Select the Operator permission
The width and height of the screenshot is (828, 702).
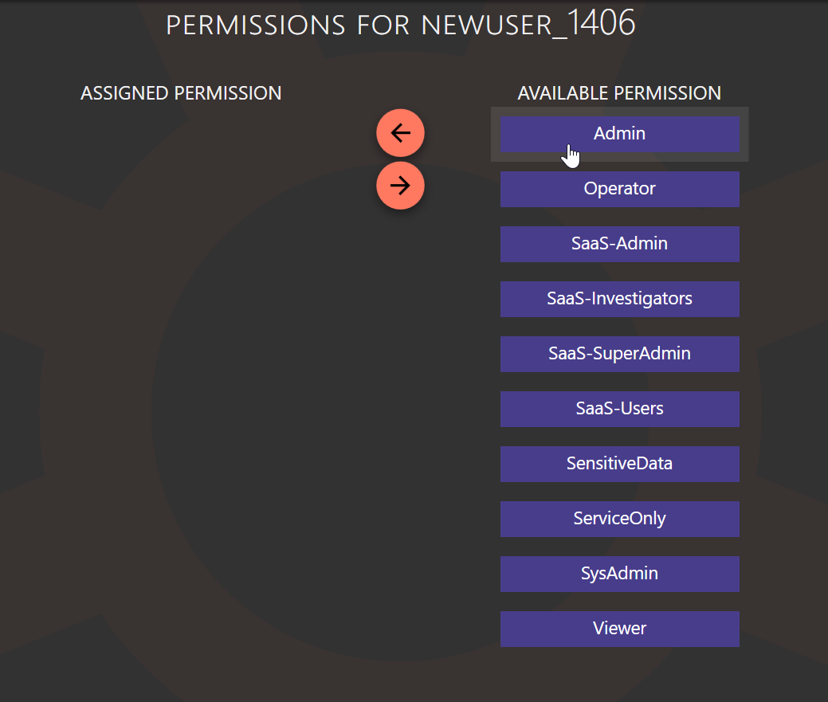pos(619,188)
